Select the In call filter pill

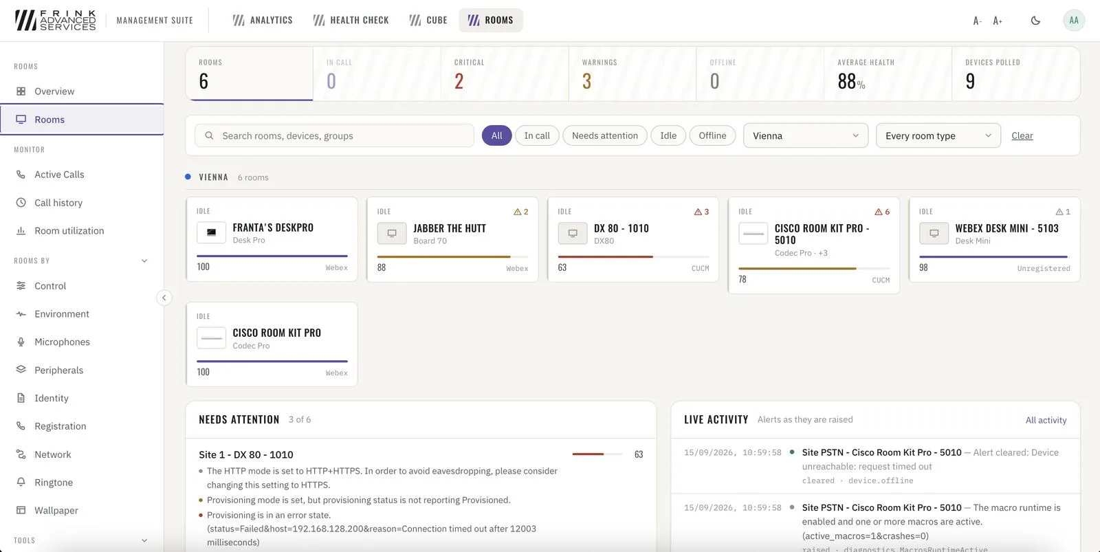click(x=537, y=135)
